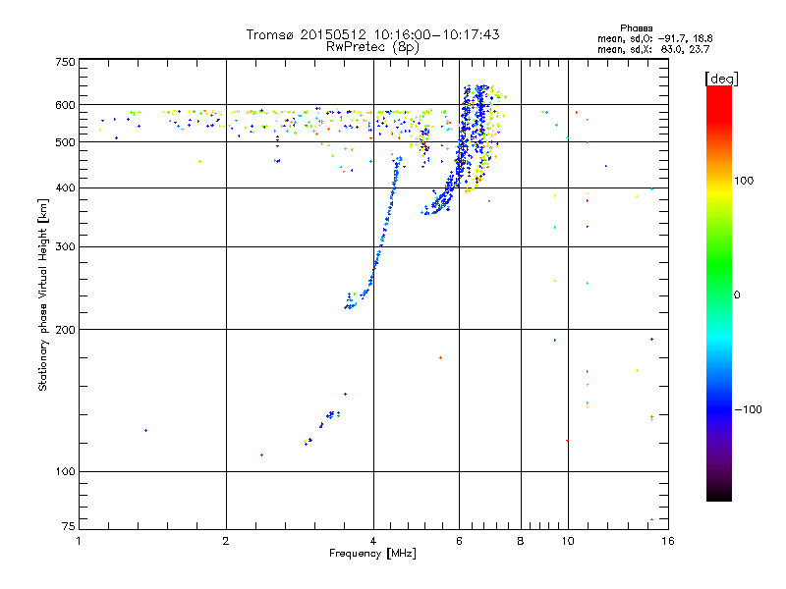Click the dense blue echo cluster above 6 MHz

coord(472,135)
